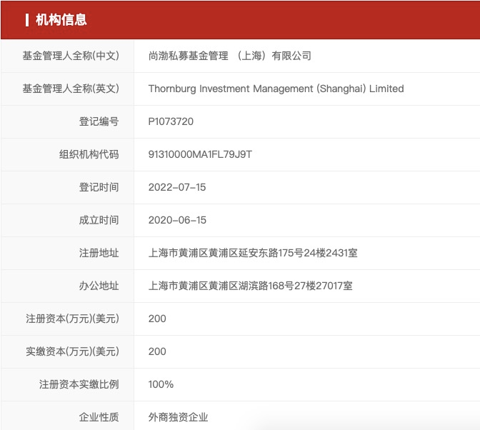Select the 100% ratio value
Image resolution: width=480 pixels, height=430 pixels.
[161, 384]
